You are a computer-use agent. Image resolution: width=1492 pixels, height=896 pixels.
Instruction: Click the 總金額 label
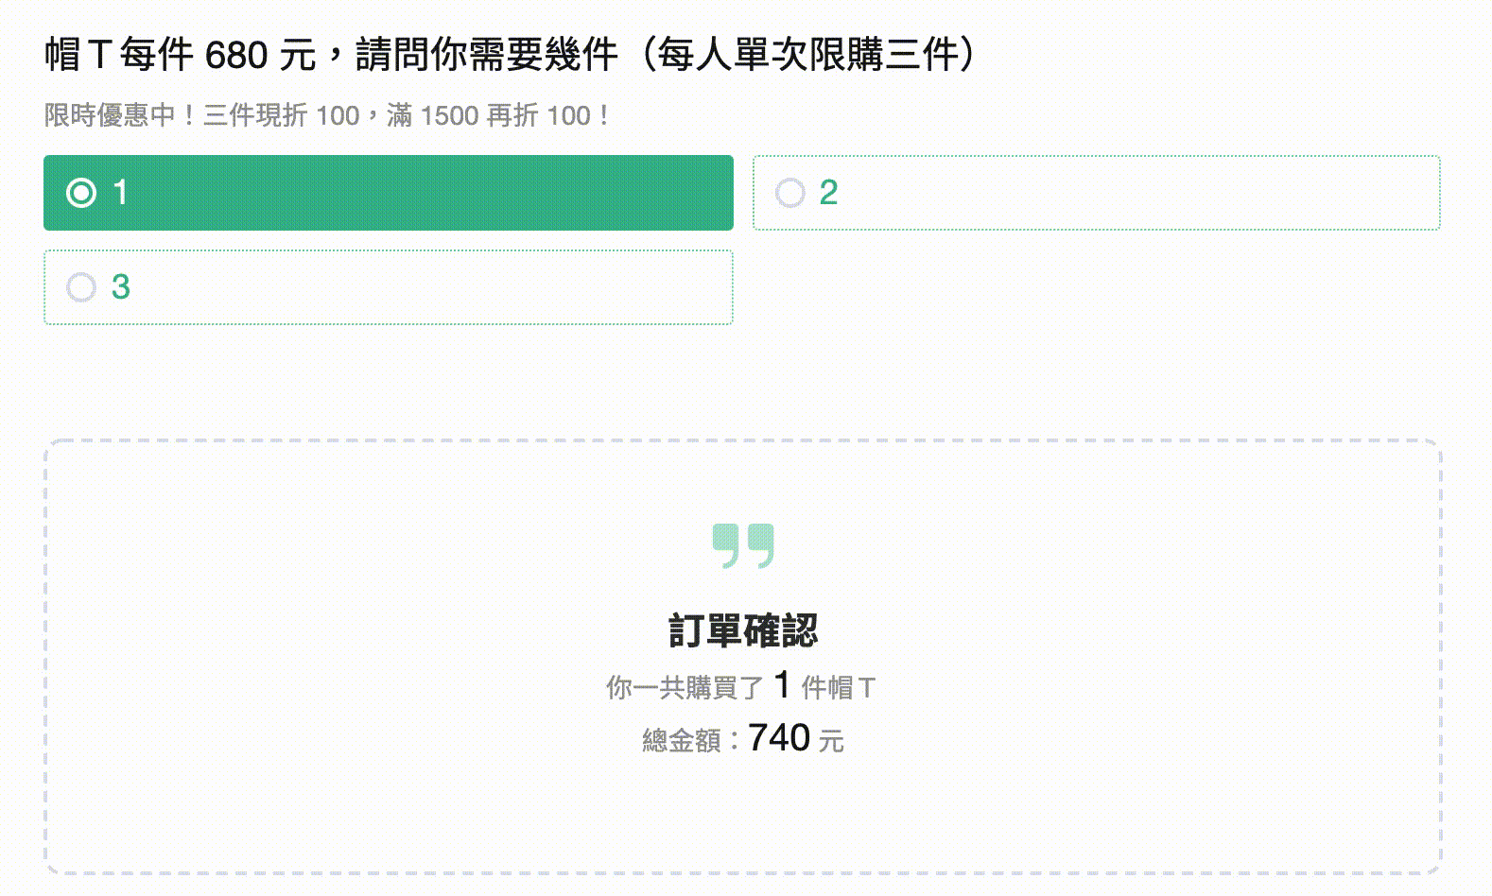pos(681,740)
